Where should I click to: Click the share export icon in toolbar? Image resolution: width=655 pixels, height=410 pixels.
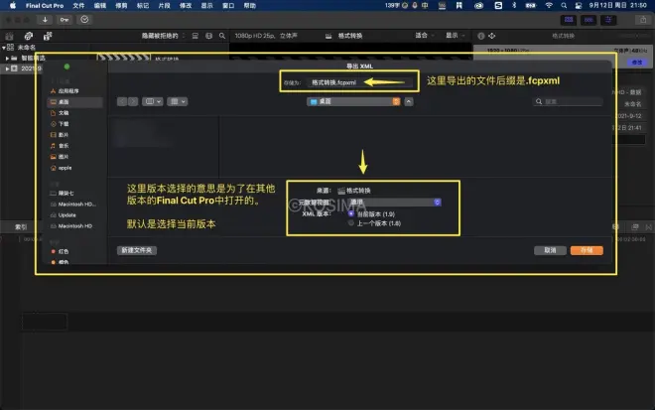[643, 20]
